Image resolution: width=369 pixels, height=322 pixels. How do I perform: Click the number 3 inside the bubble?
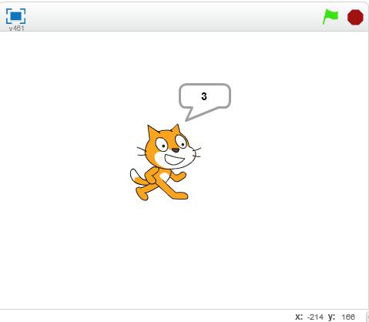click(x=204, y=96)
